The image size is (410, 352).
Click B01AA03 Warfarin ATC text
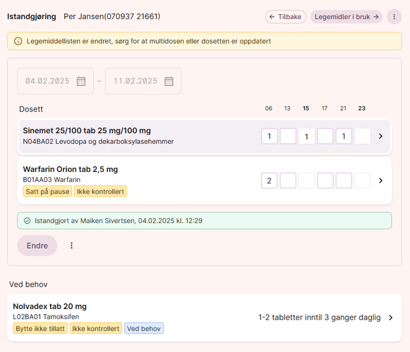click(52, 180)
